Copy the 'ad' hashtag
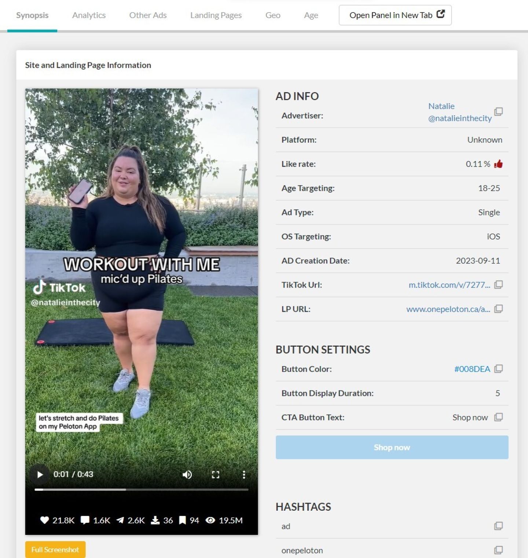The image size is (528, 558). (498, 526)
